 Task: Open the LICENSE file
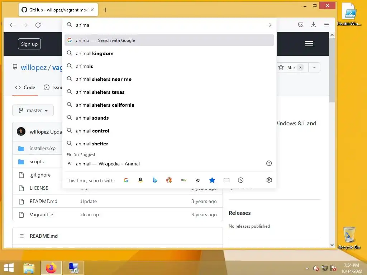[39, 188]
